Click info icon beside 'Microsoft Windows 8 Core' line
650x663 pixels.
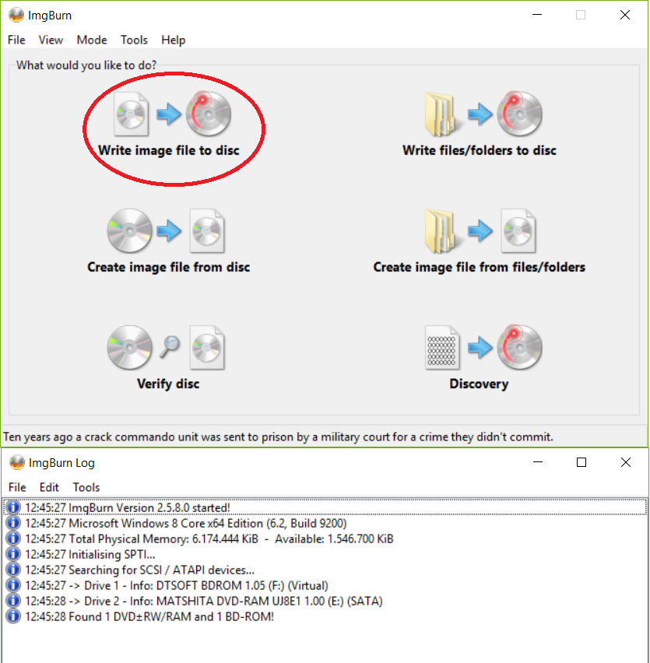pyautogui.click(x=13, y=523)
